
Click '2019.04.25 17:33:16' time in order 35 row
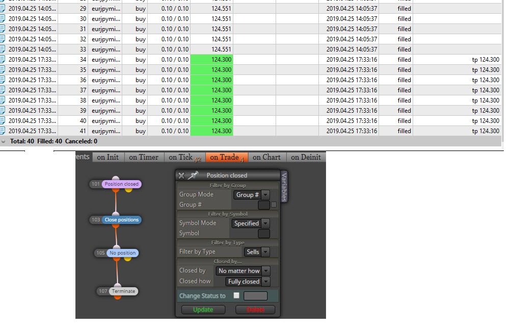click(x=352, y=70)
